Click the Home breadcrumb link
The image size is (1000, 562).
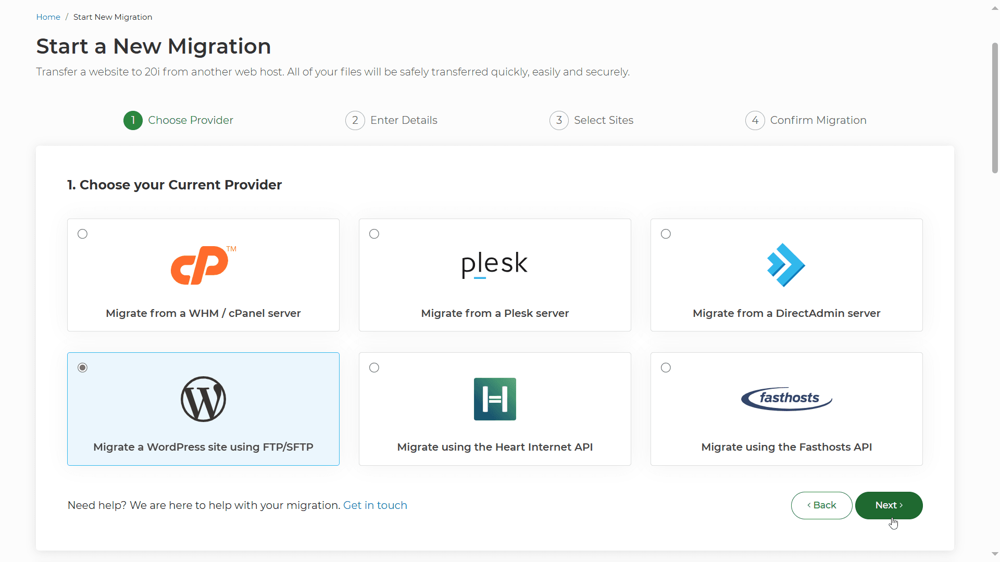pyautogui.click(x=47, y=17)
